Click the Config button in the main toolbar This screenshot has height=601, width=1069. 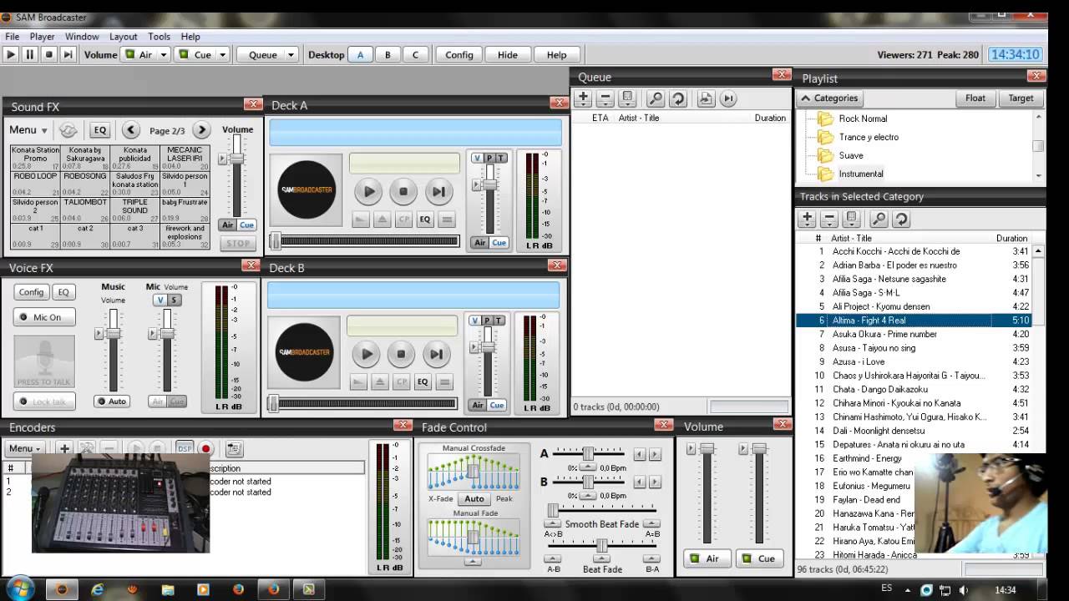click(459, 54)
